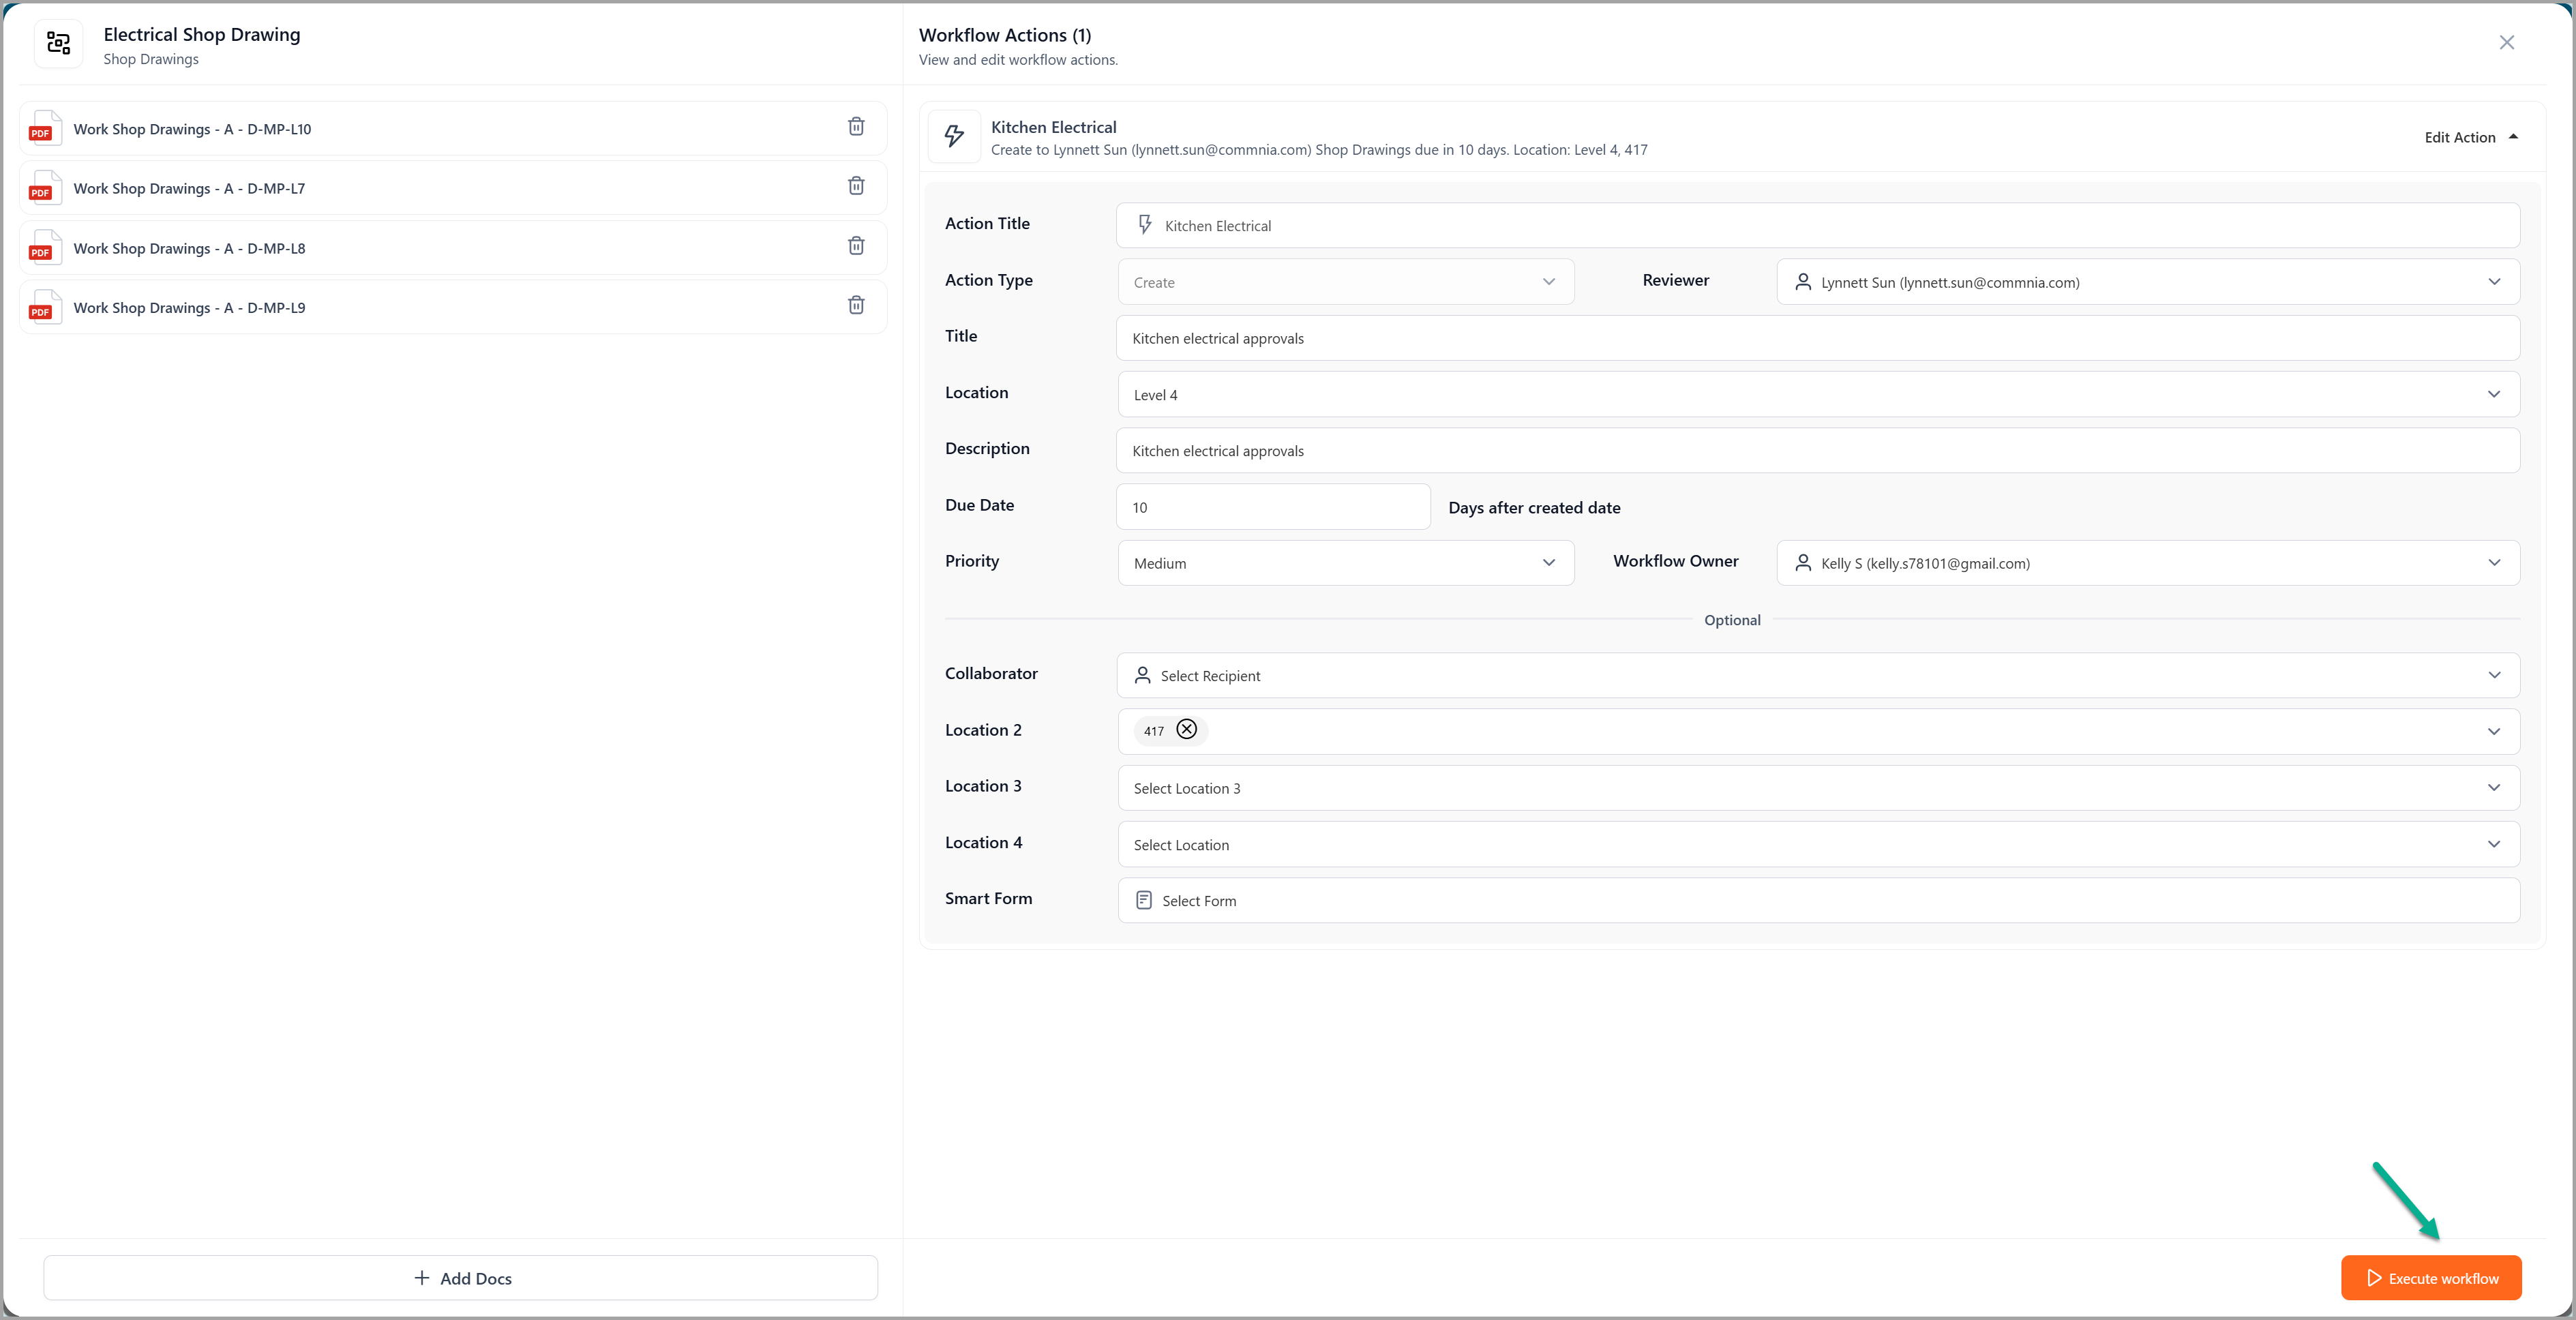Open the Location Level 4 dropdown
The width and height of the screenshot is (2576, 1320).
[x=1818, y=394]
